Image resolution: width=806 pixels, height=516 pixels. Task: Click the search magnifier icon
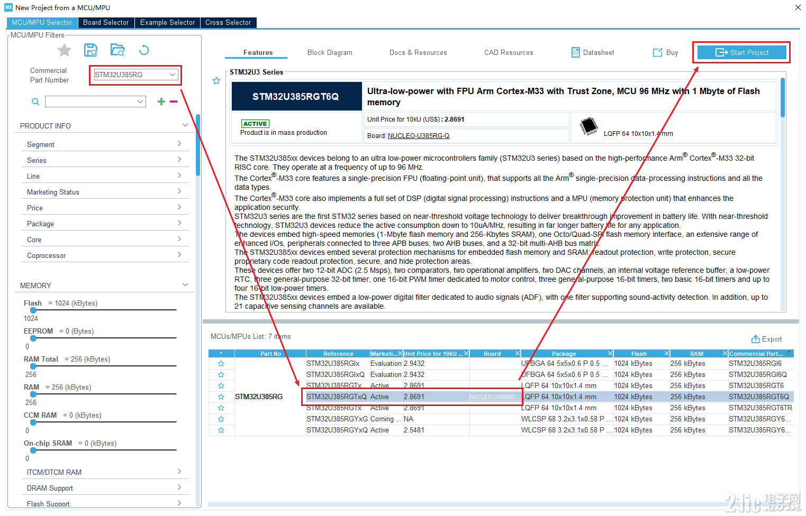(x=35, y=102)
